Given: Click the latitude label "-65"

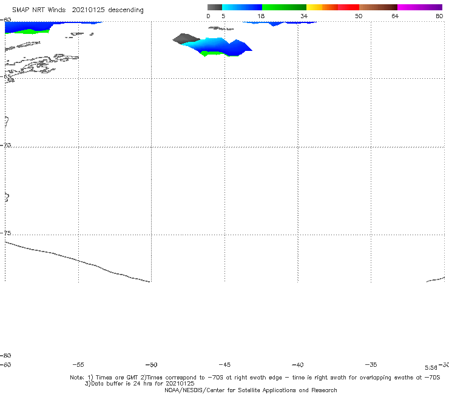Looking at the screenshot, I should (x=5, y=77).
